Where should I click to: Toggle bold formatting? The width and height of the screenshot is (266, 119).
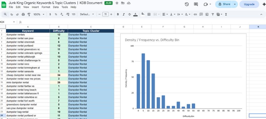pos(118,14)
